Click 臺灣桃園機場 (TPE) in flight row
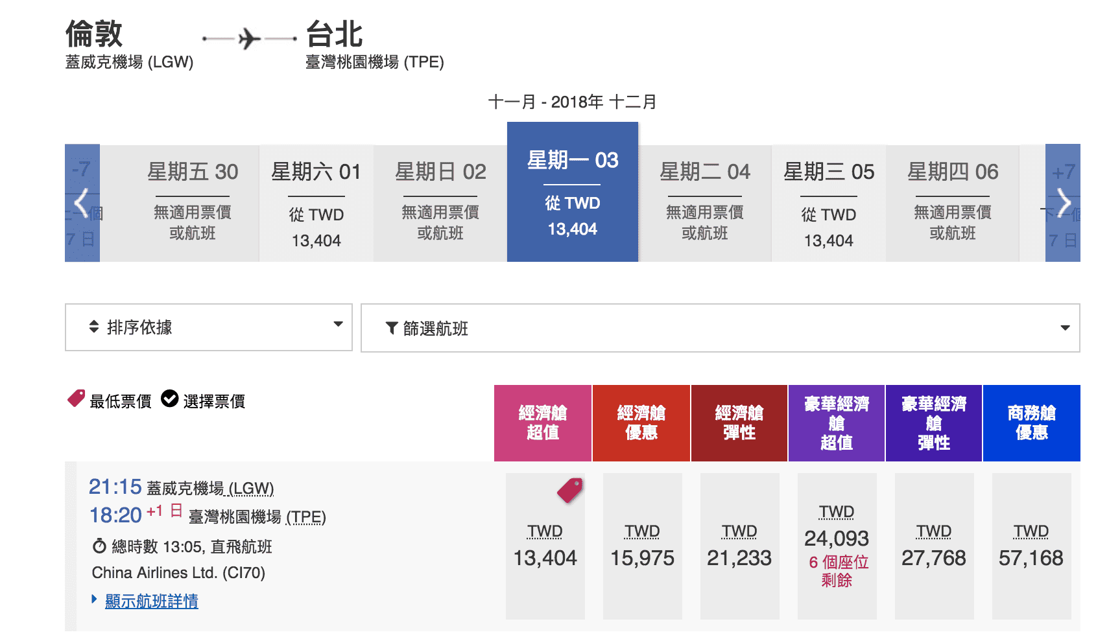The image size is (1109, 639). click(257, 517)
